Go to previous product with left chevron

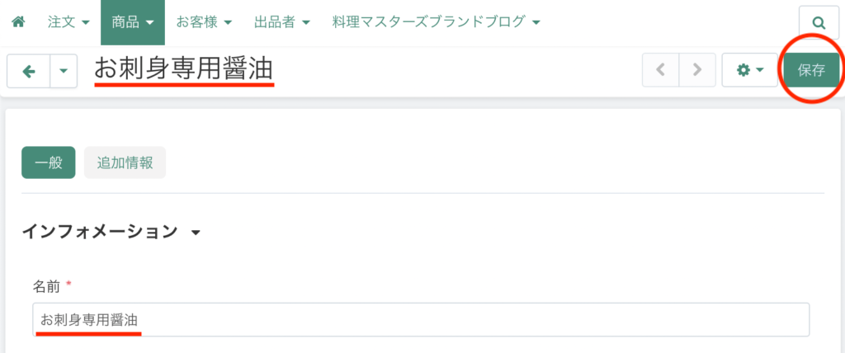click(x=660, y=70)
